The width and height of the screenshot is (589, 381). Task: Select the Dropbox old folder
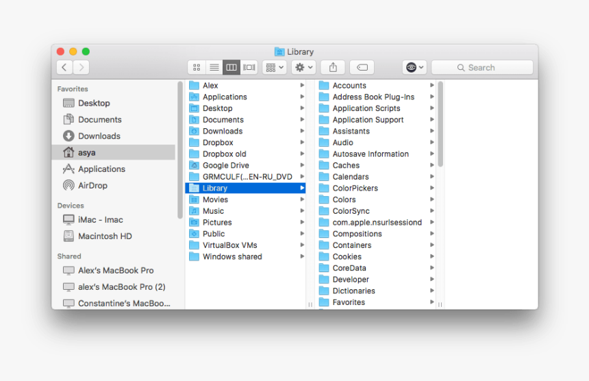[245, 154]
